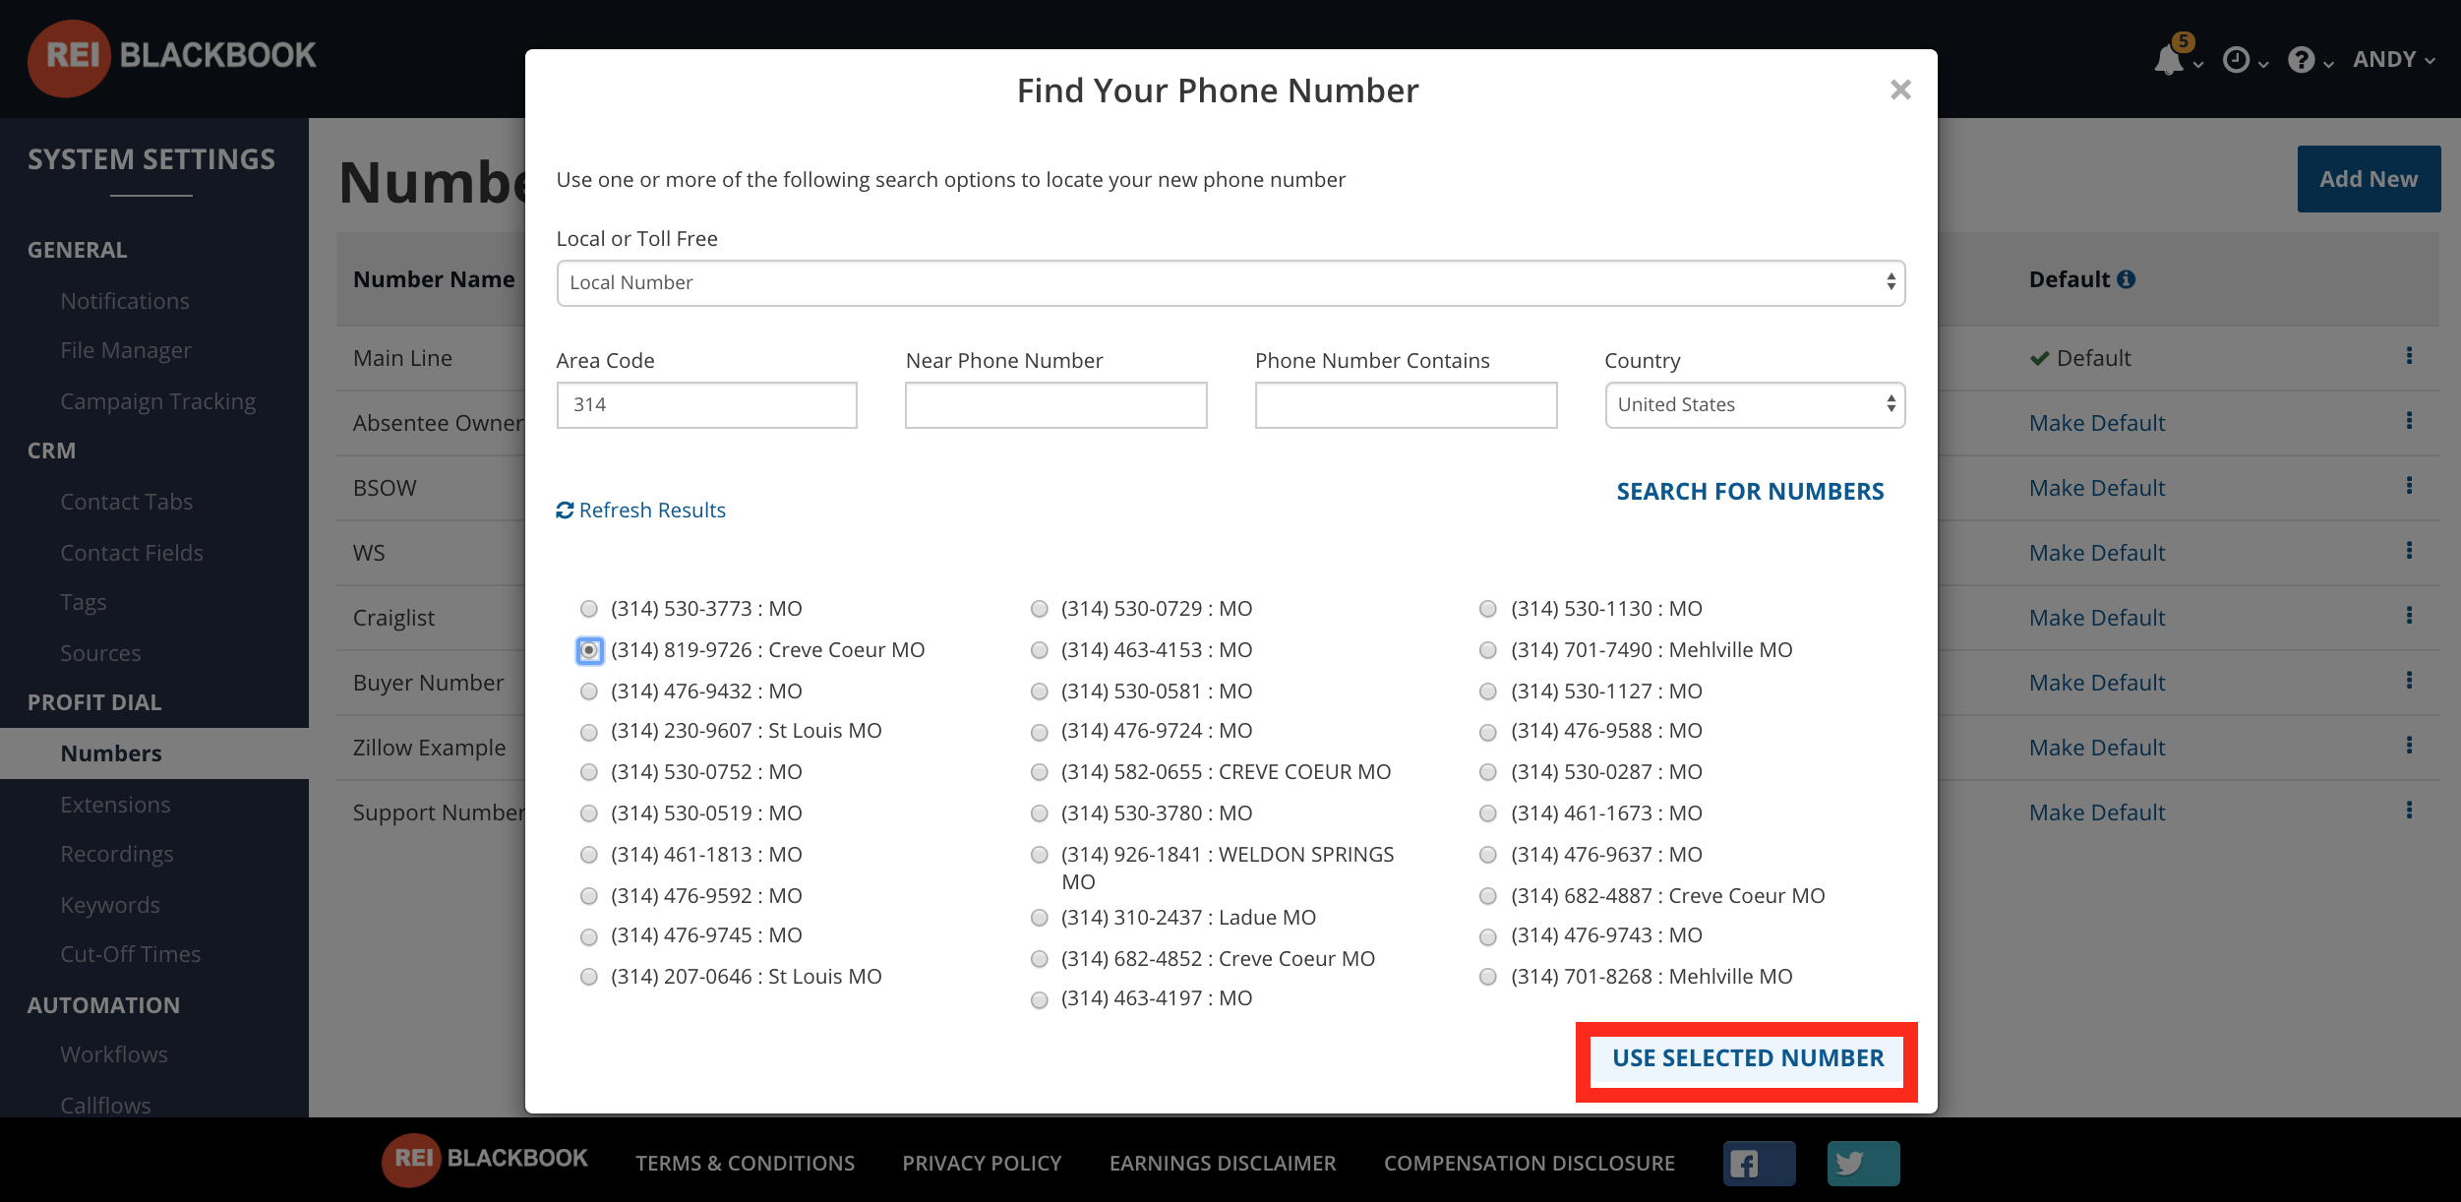2461x1202 pixels.
Task: Open Contact Fields in the sidebar
Action: tap(131, 553)
